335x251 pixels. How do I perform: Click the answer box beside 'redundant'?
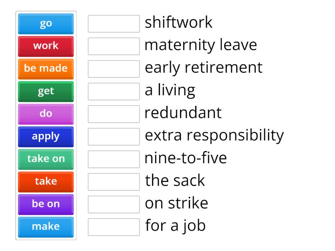[x=113, y=114]
